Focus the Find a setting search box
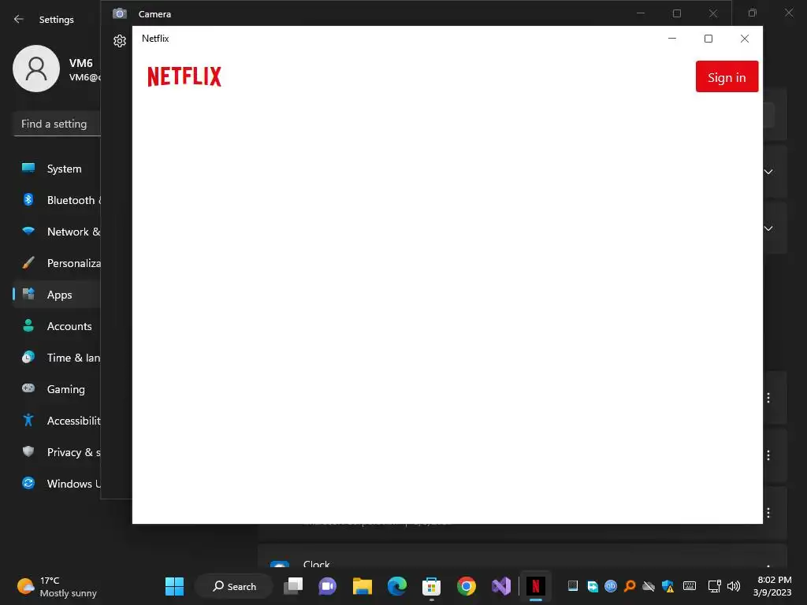Image resolution: width=807 pixels, height=605 pixels. click(x=57, y=124)
